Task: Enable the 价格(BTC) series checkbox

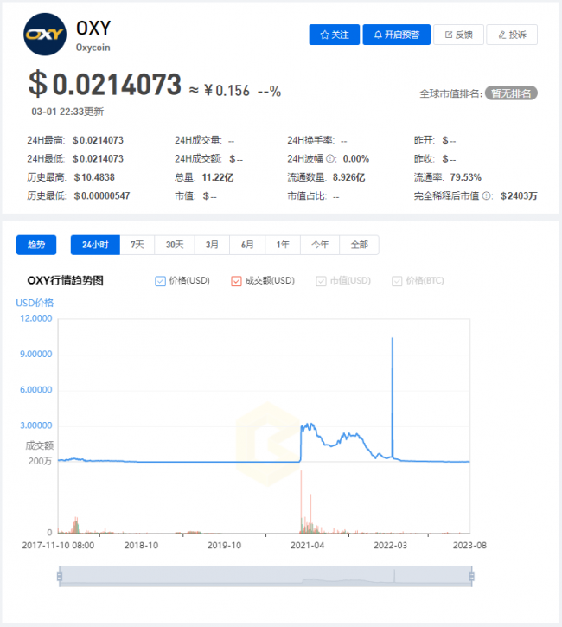Action: tap(397, 281)
